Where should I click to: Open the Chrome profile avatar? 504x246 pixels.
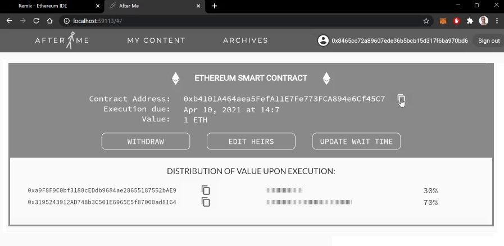coord(483,21)
